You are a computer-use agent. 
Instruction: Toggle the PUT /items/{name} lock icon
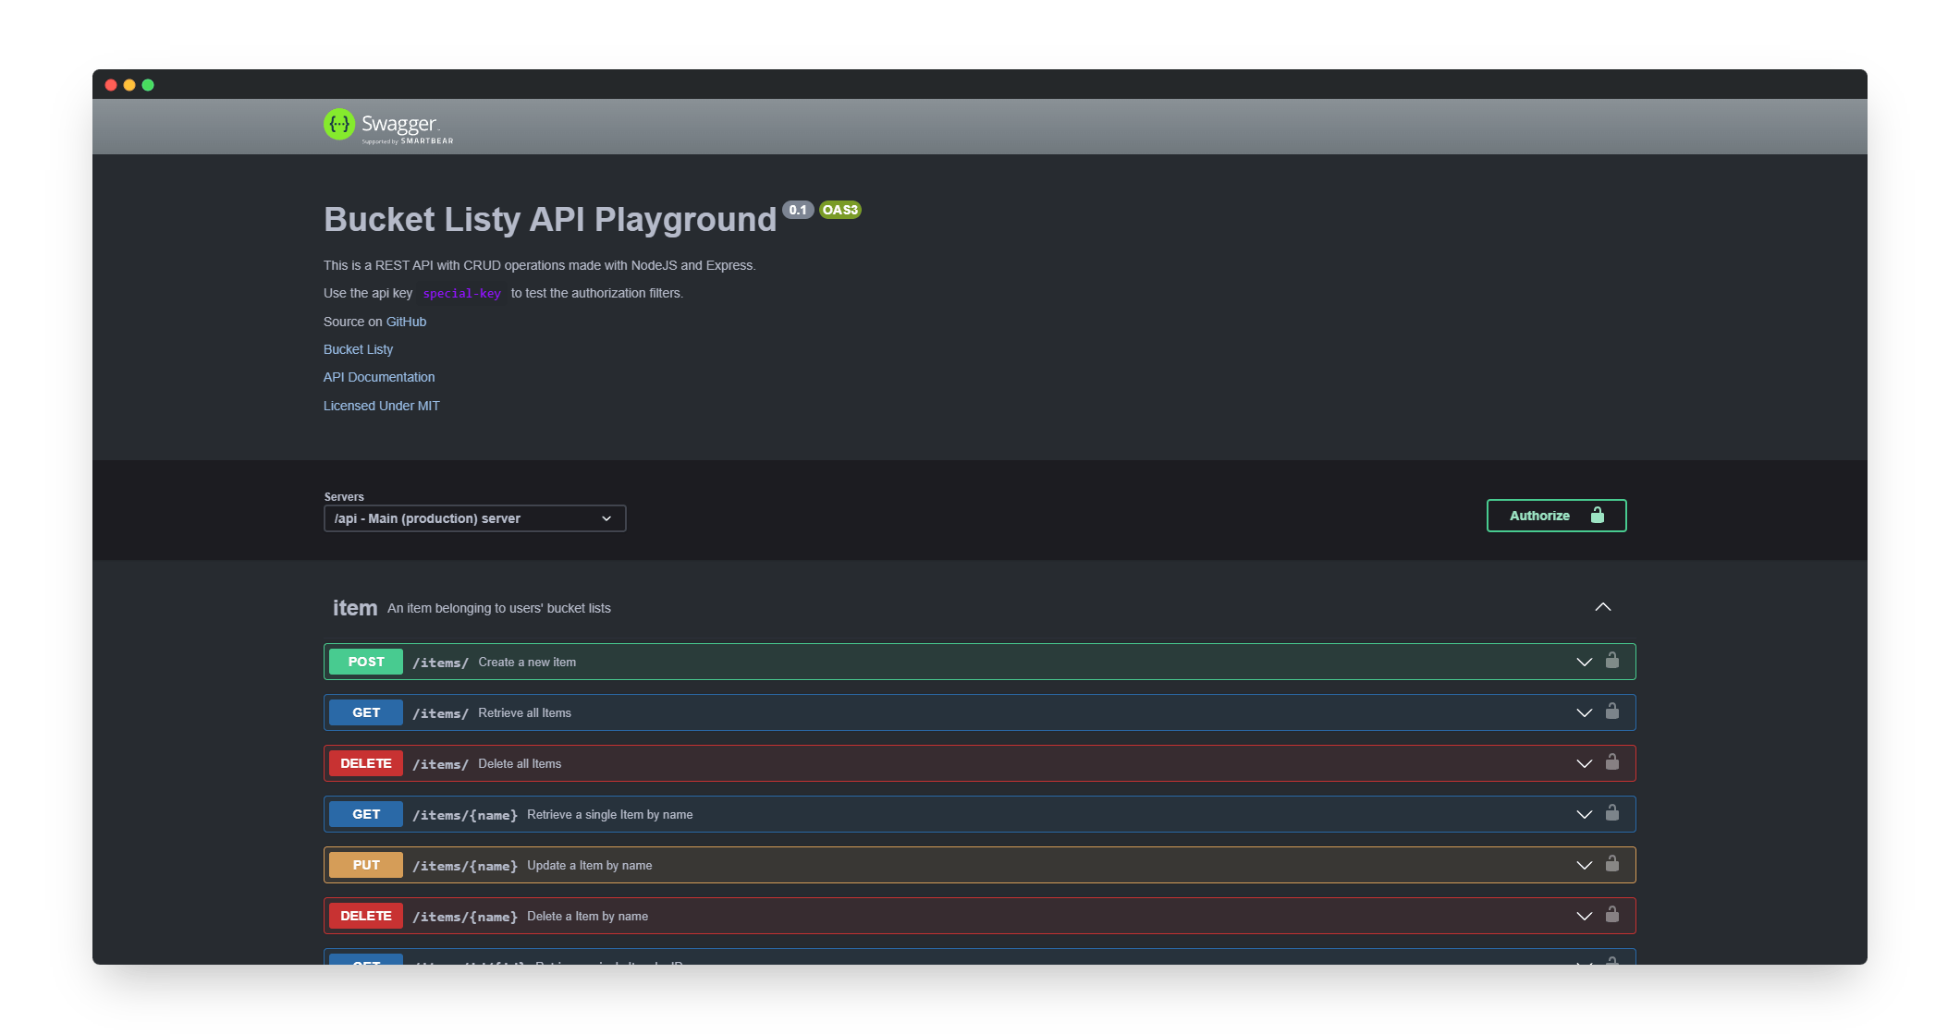pos(1612,864)
